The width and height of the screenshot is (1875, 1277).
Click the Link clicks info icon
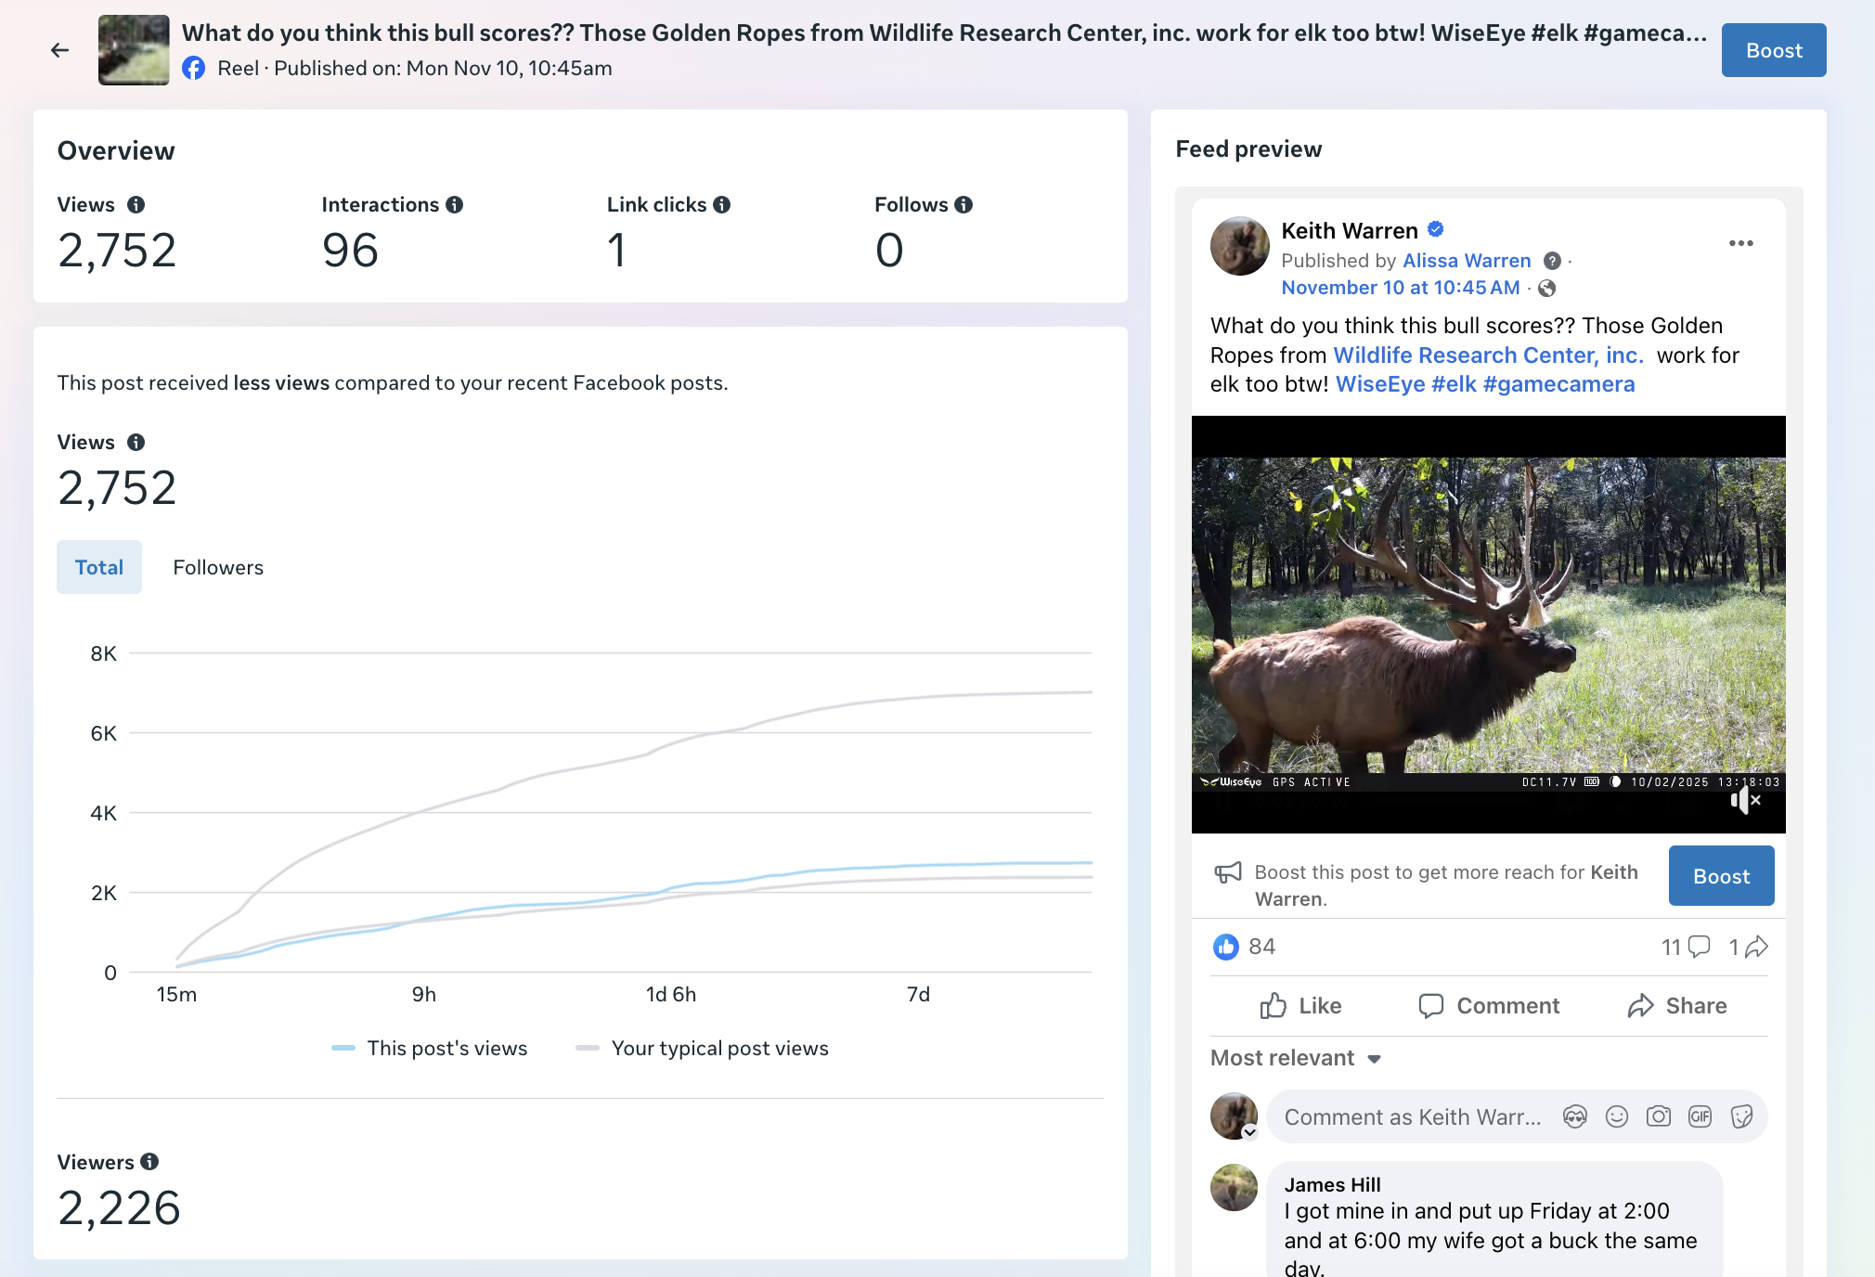tap(722, 205)
